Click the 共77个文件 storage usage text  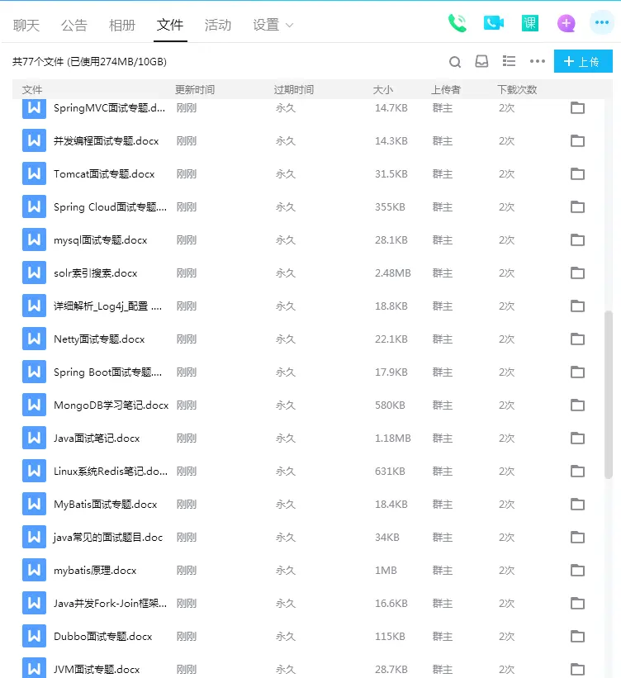pos(89,61)
